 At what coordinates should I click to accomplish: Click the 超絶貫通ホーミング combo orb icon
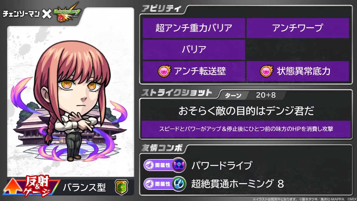pyautogui.click(x=179, y=183)
